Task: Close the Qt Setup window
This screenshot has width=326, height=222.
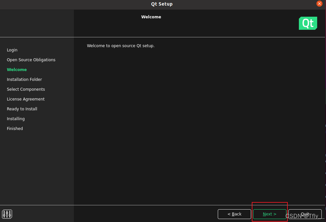Action: (x=319, y=4)
